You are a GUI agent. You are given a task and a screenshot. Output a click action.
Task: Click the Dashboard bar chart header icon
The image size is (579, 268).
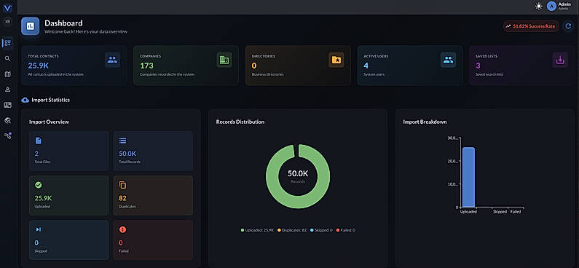31,26
